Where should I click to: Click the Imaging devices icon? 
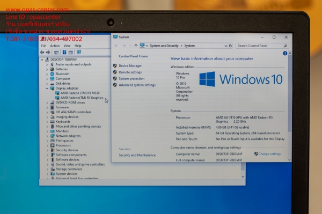point(53,117)
